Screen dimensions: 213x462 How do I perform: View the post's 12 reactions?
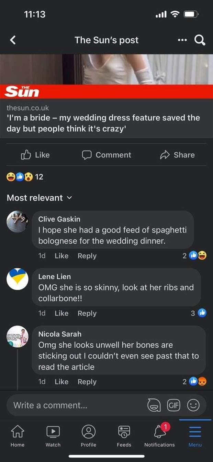tap(25, 177)
